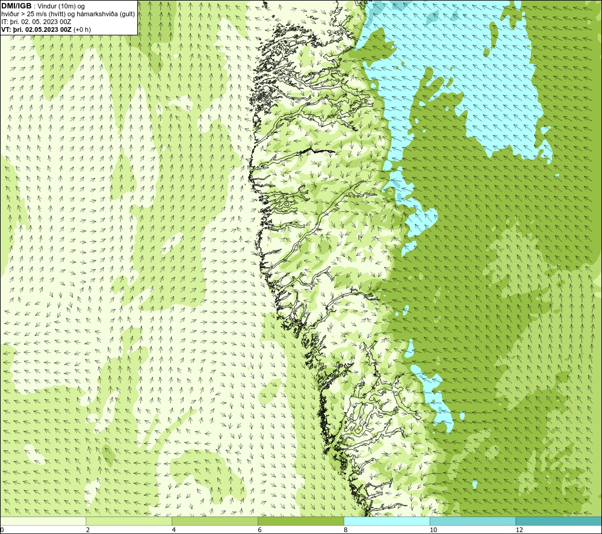Click the legend scale label '8'
Image resolution: width=602 pixels, height=534 pixels.
tap(346, 530)
